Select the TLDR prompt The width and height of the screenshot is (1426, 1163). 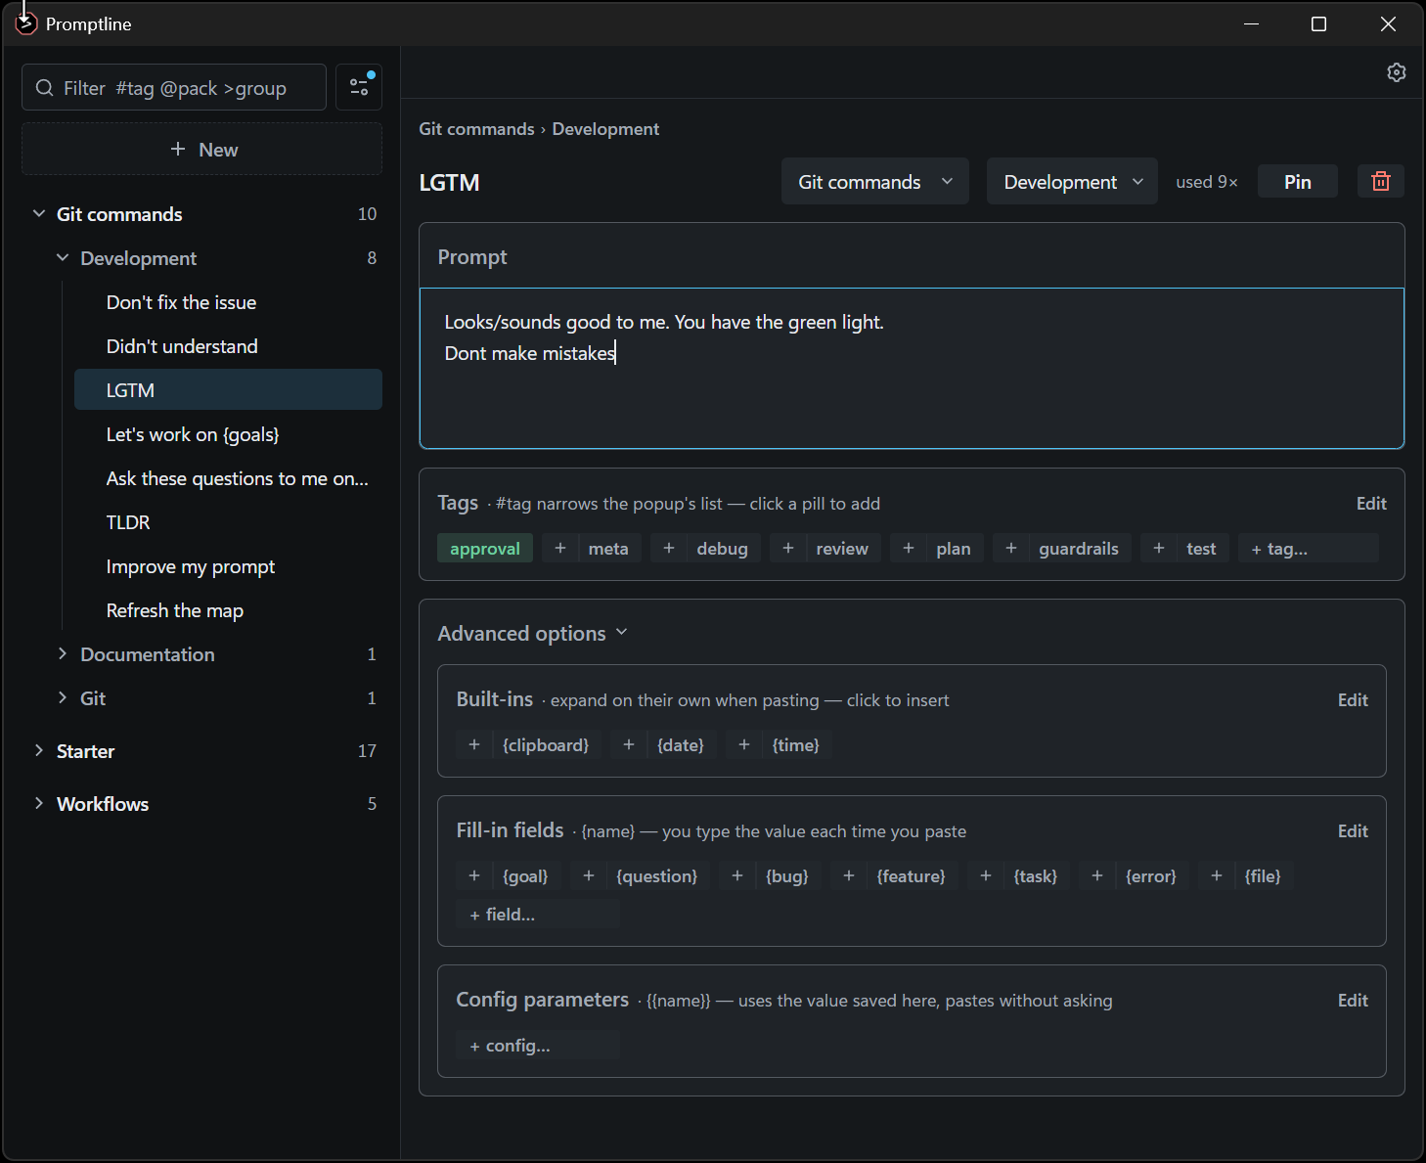tap(228, 522)
